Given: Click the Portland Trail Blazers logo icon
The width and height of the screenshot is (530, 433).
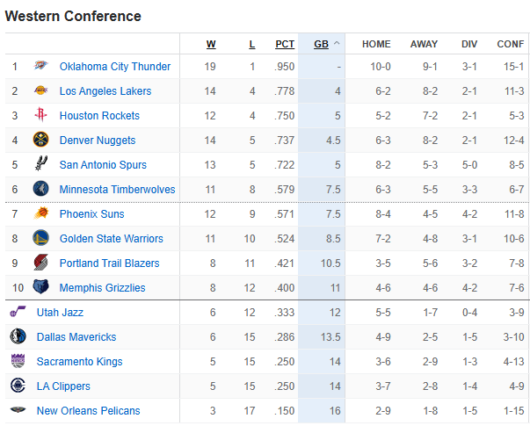Looking at the screenshot, I should (41, 263).
